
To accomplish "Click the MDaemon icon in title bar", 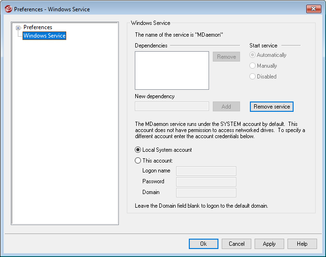I will (8, 9).
